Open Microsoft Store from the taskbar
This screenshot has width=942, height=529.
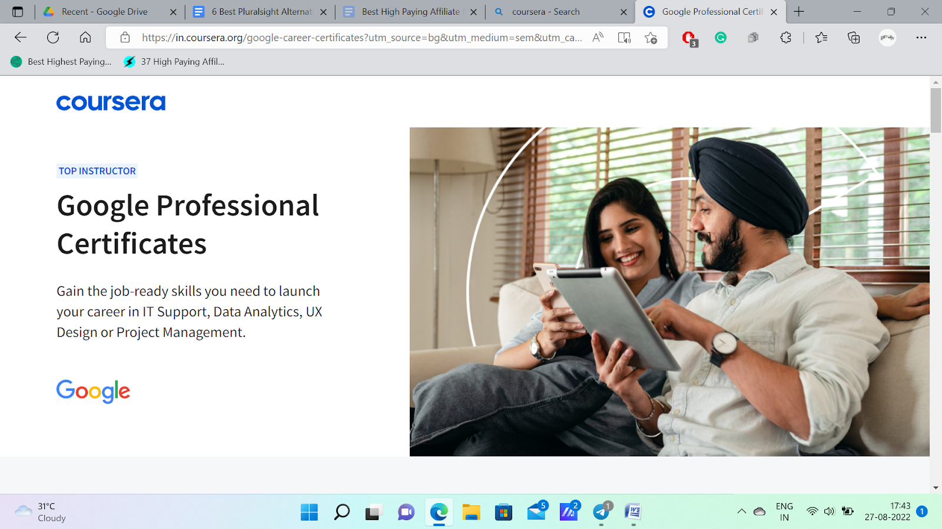click(503, 512)
